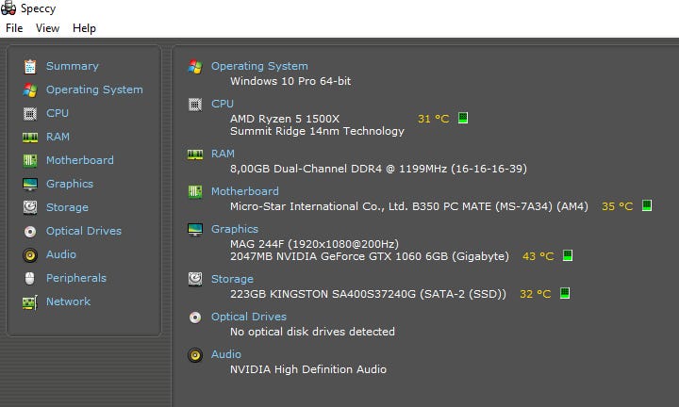679x407 pixels.
Task: Select Graphics in the sidebar
Action: 69,184
